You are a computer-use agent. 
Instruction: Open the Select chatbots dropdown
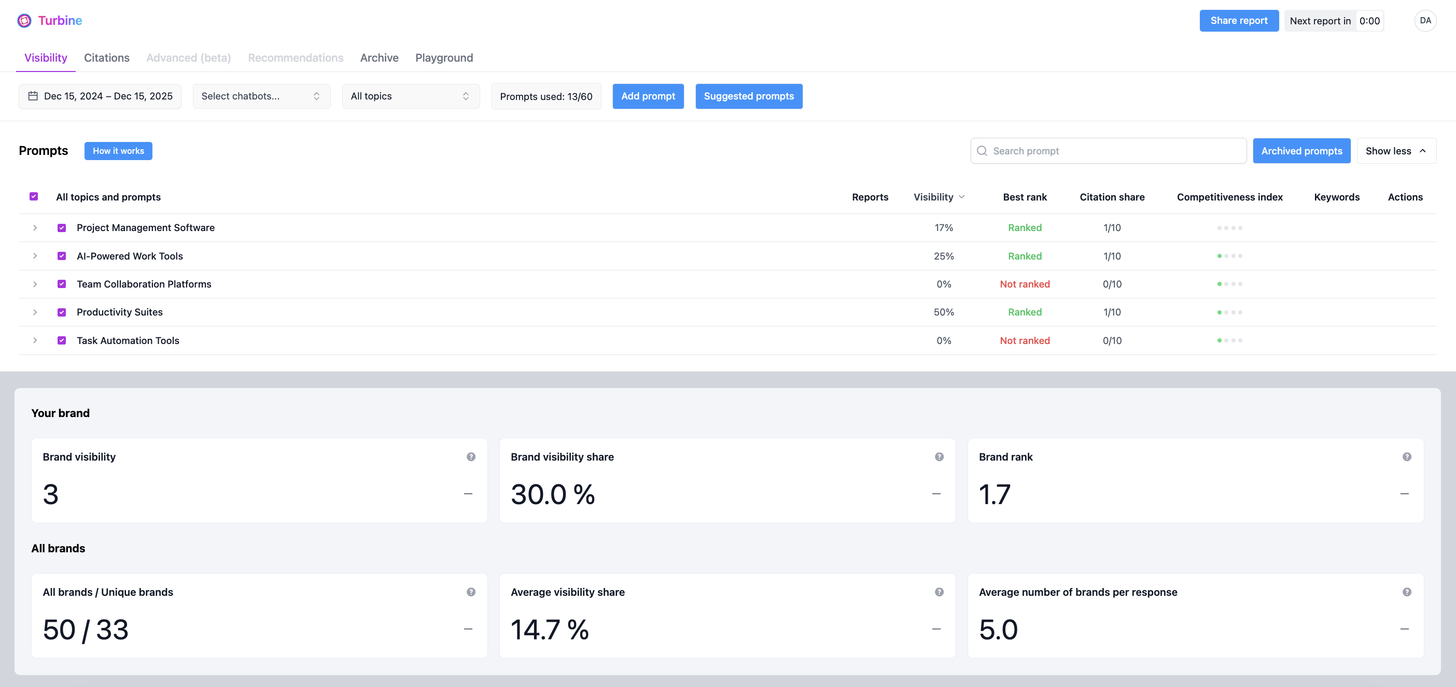[x=261, y=96]
